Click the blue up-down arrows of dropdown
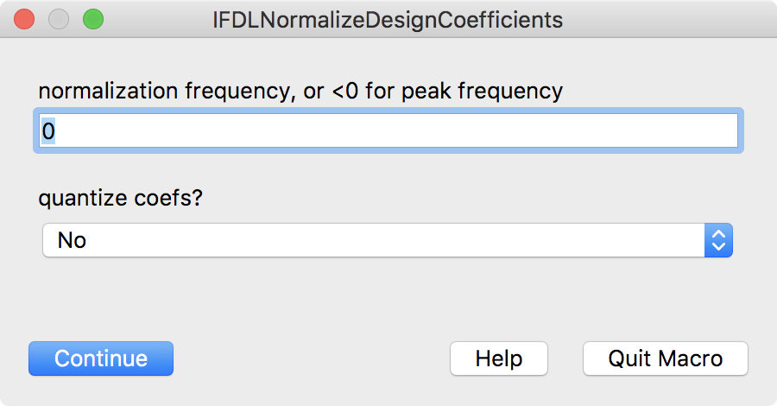Screen dimensions: 777x406 coord(718,240)
